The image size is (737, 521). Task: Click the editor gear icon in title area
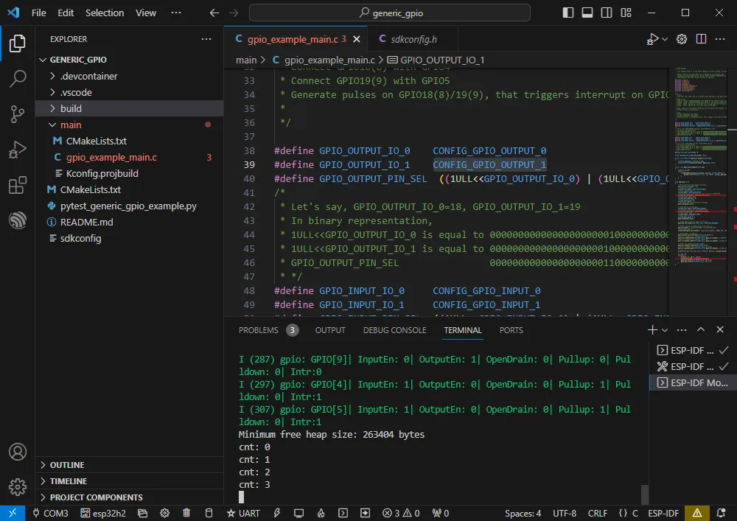[x=682, y=39]
